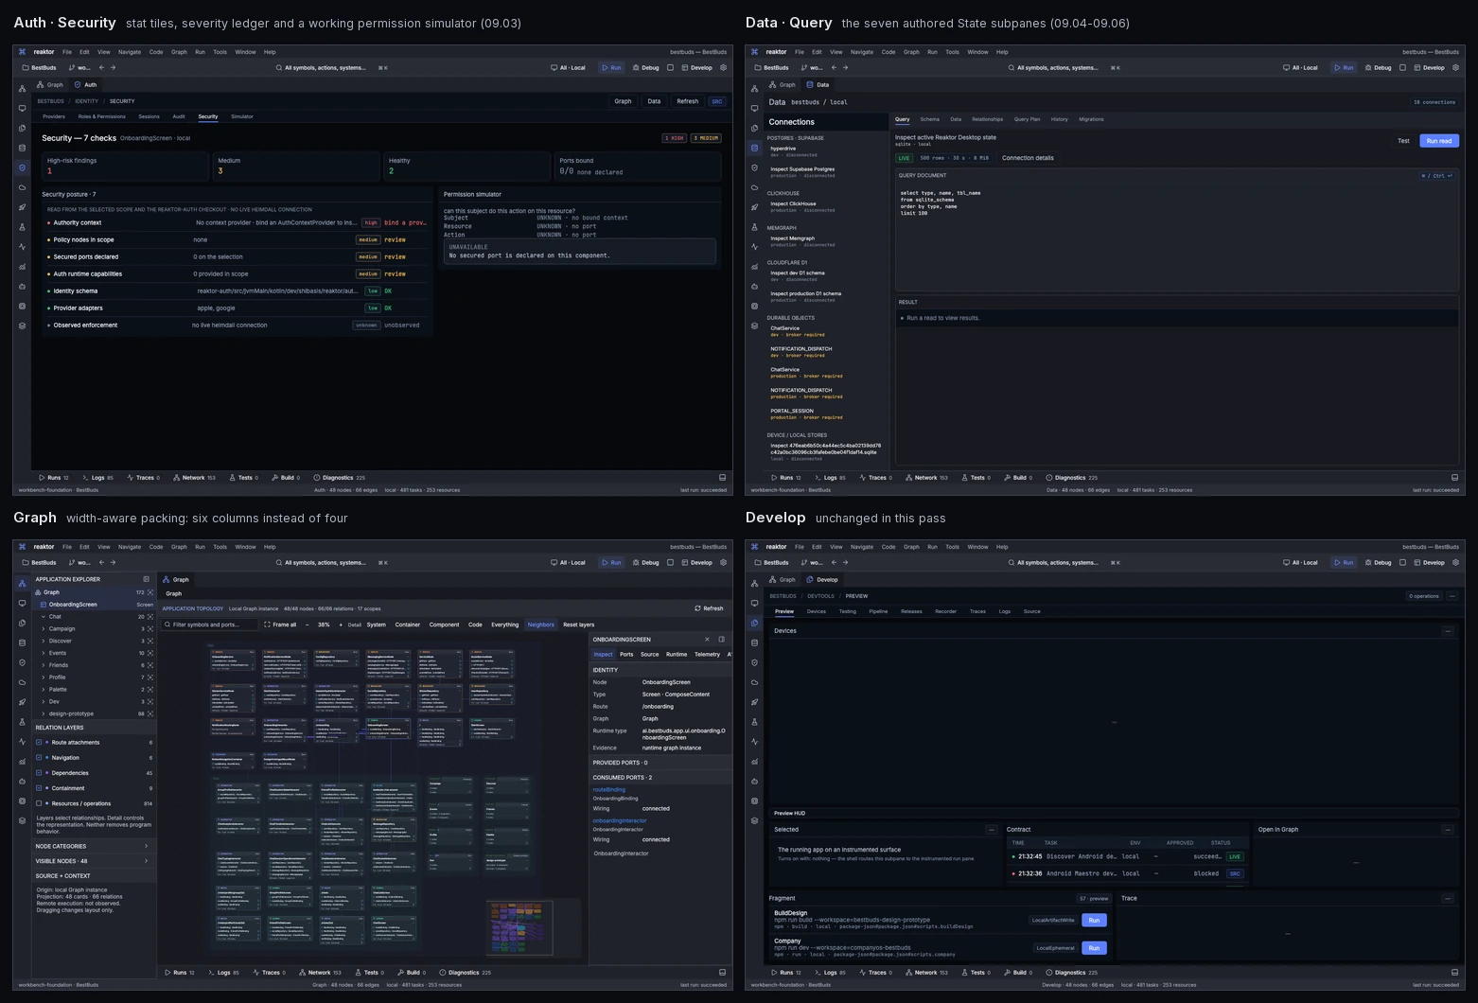Click the forward arrow in the Data window toolbar
The height and width of the screenshot is (1003, 1478).
point(845,68)
